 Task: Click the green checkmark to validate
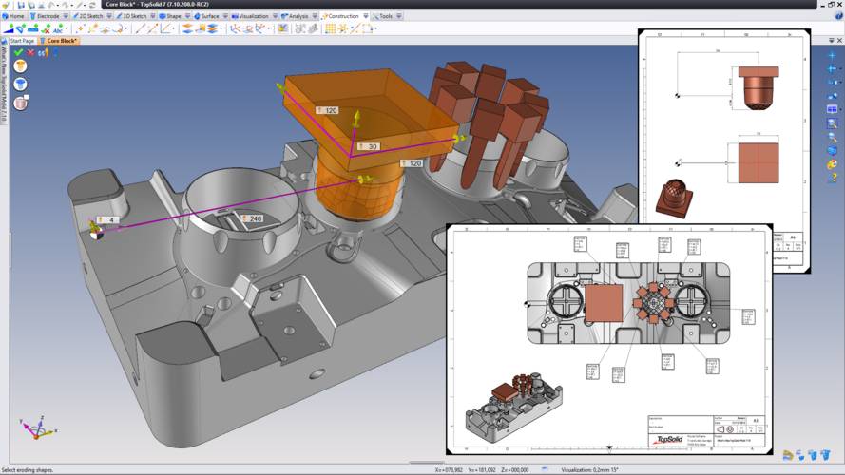point(19,52)
